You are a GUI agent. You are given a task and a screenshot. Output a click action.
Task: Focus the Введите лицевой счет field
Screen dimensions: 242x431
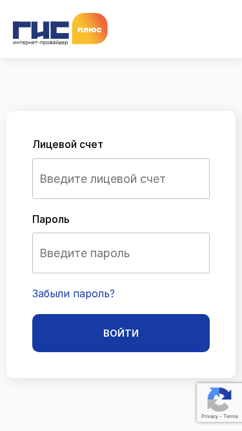pos(121,178)
